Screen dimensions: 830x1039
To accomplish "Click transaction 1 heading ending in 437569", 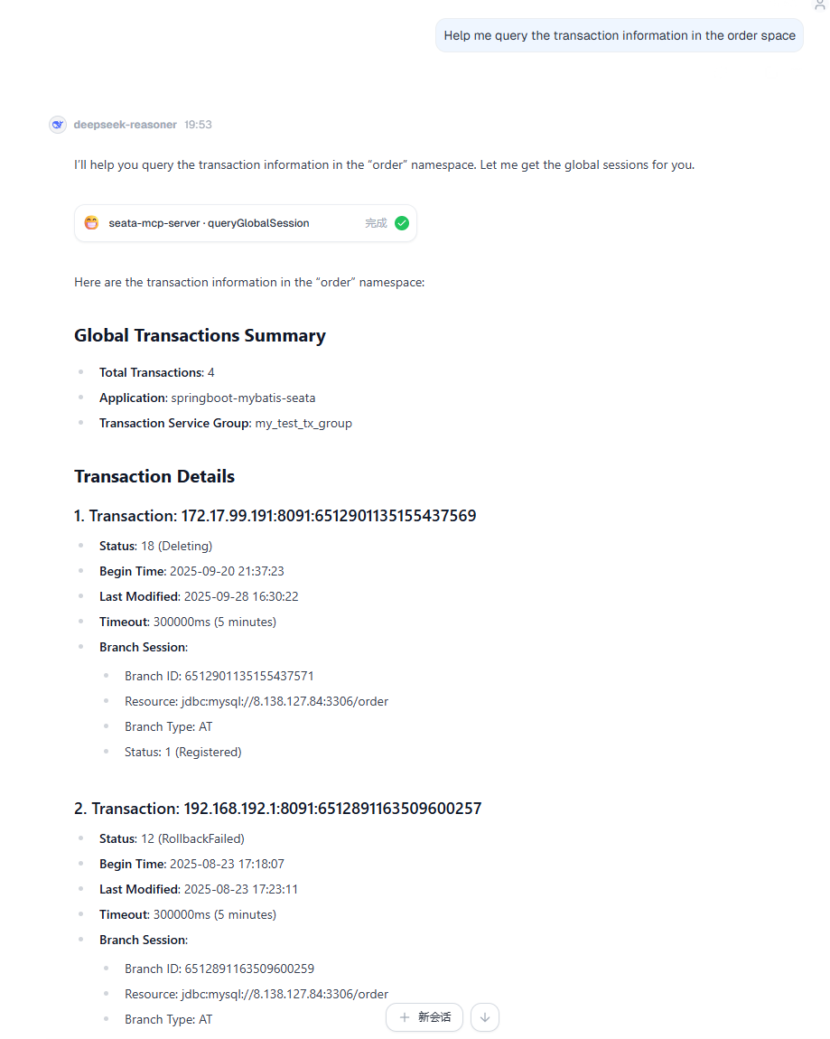I will (275, 517).
